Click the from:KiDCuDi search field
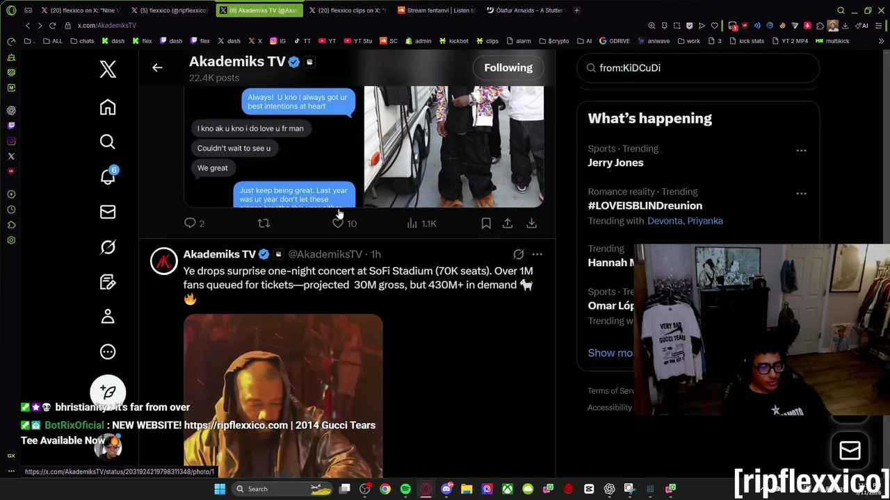This screenshot has width=890, height=500. [698, 68]
